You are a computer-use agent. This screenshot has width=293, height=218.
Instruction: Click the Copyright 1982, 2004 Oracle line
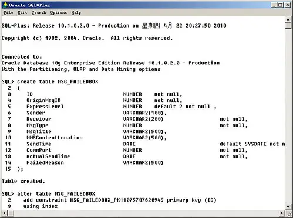tap(87, 38)
